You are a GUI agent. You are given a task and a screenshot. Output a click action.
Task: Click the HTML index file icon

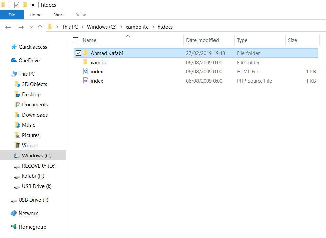pos(86,71)
